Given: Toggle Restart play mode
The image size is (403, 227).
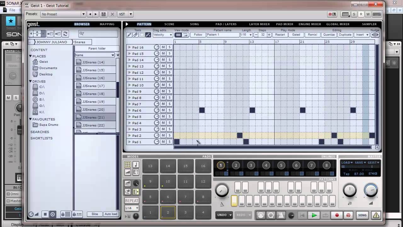Looking at the screenshot, I should pos(280,35).
